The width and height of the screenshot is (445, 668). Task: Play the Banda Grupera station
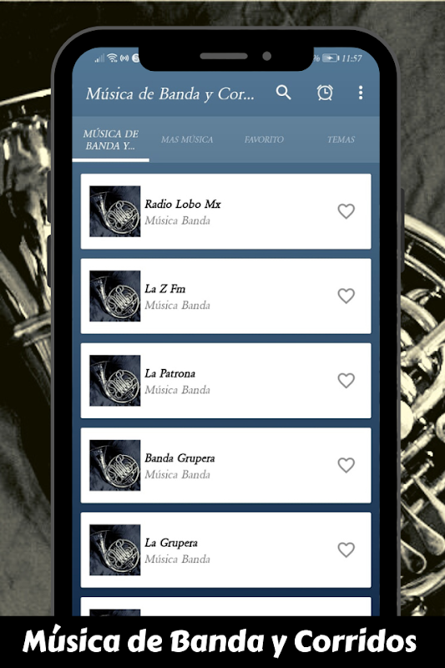point(225,465)
